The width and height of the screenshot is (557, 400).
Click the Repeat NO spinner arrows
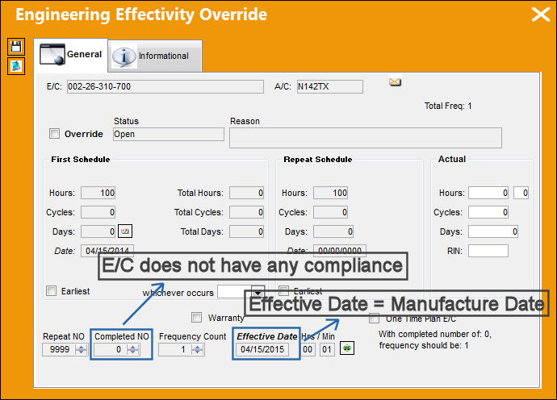pos(82,349)
